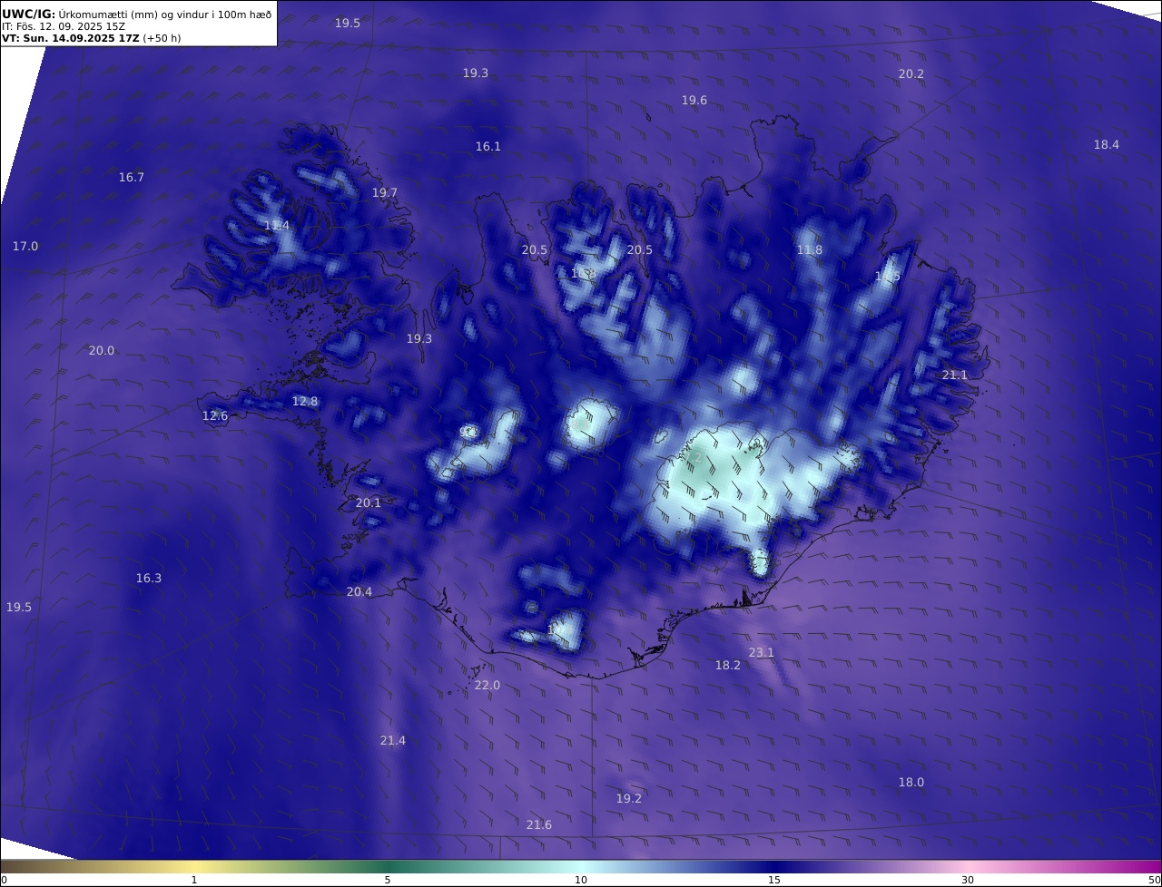Click the 19.7 value label

coord(385,193)
